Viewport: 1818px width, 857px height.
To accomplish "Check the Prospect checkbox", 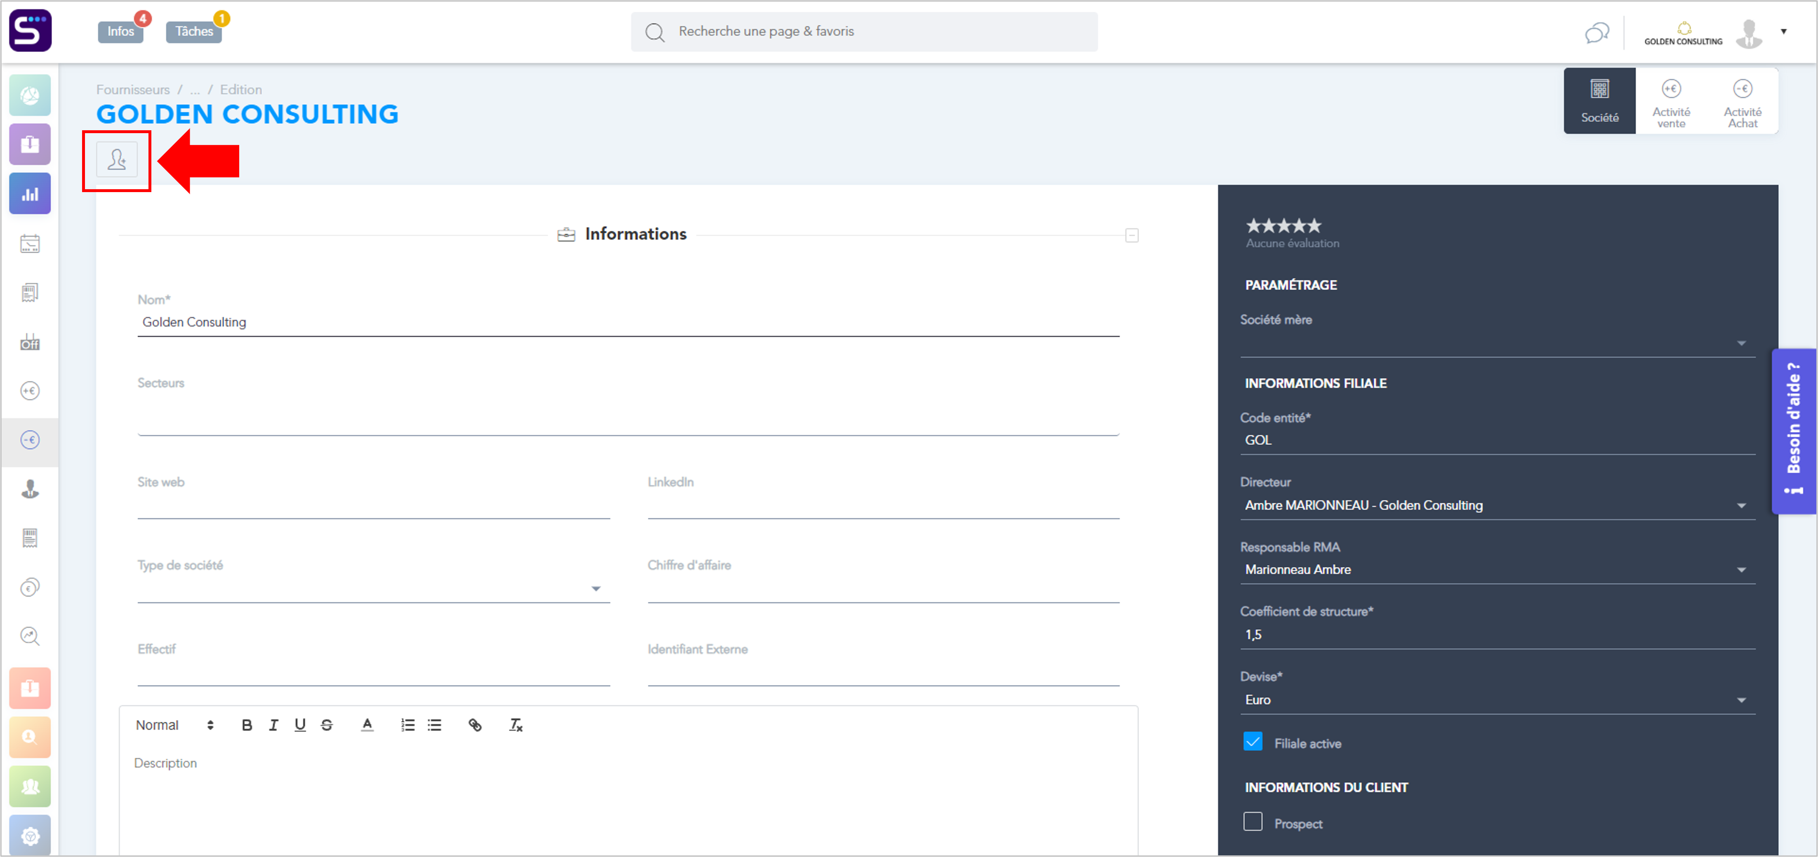I will tap(1253, 822).
